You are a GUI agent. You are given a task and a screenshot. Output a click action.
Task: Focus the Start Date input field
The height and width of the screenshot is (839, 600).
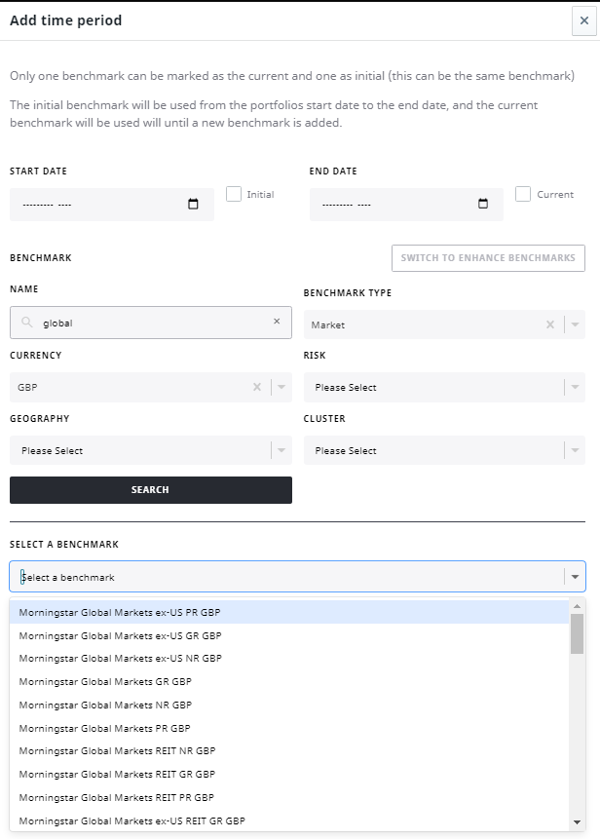(112, 205)
